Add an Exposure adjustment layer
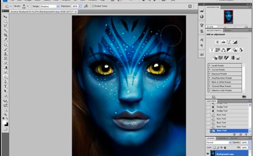 (x=235, y=42)
